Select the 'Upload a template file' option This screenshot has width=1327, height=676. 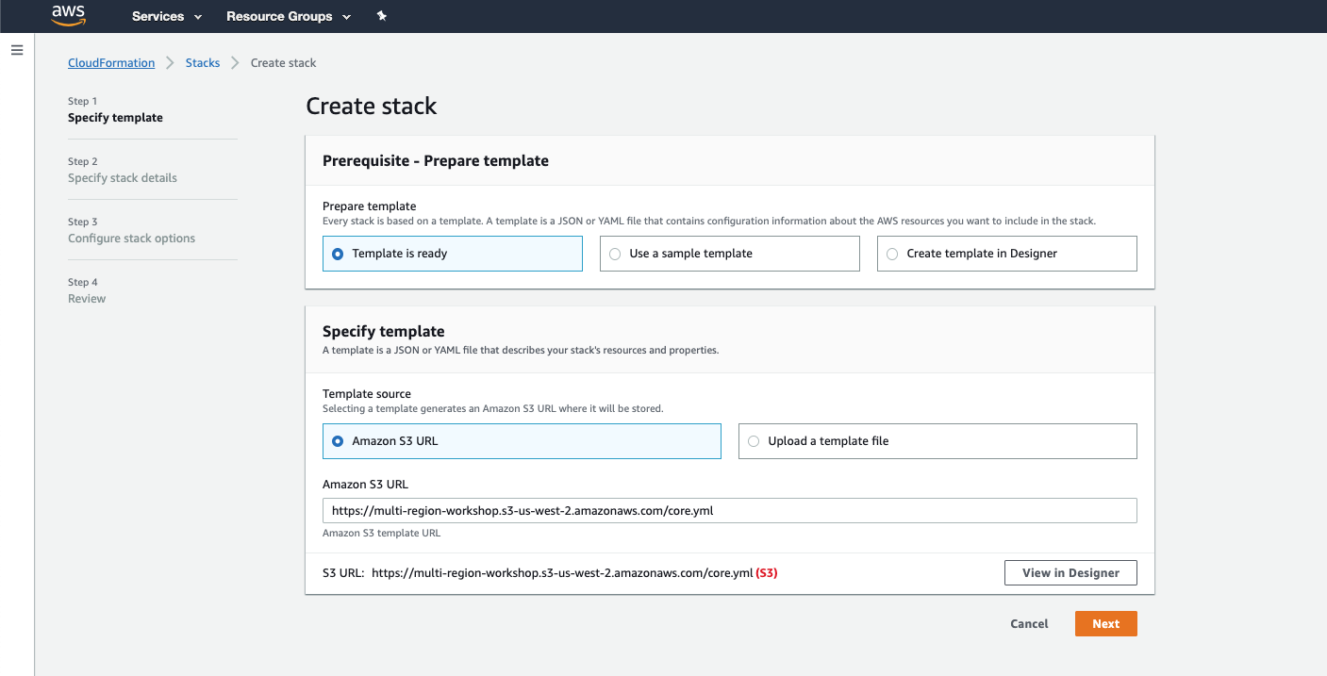pyautogui.click(x=937, y=441)
